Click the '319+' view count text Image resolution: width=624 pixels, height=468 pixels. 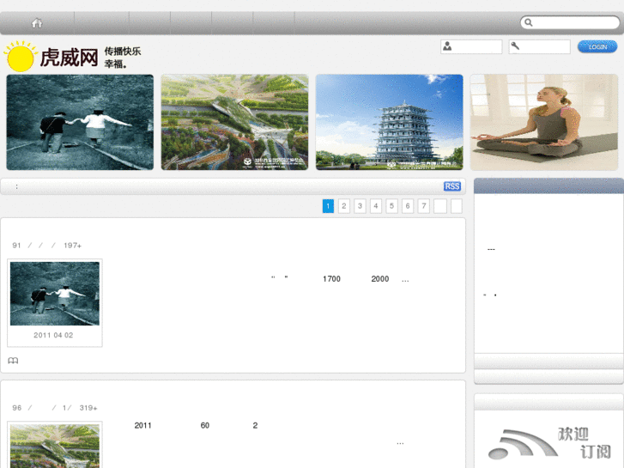[x=88, y=408]
